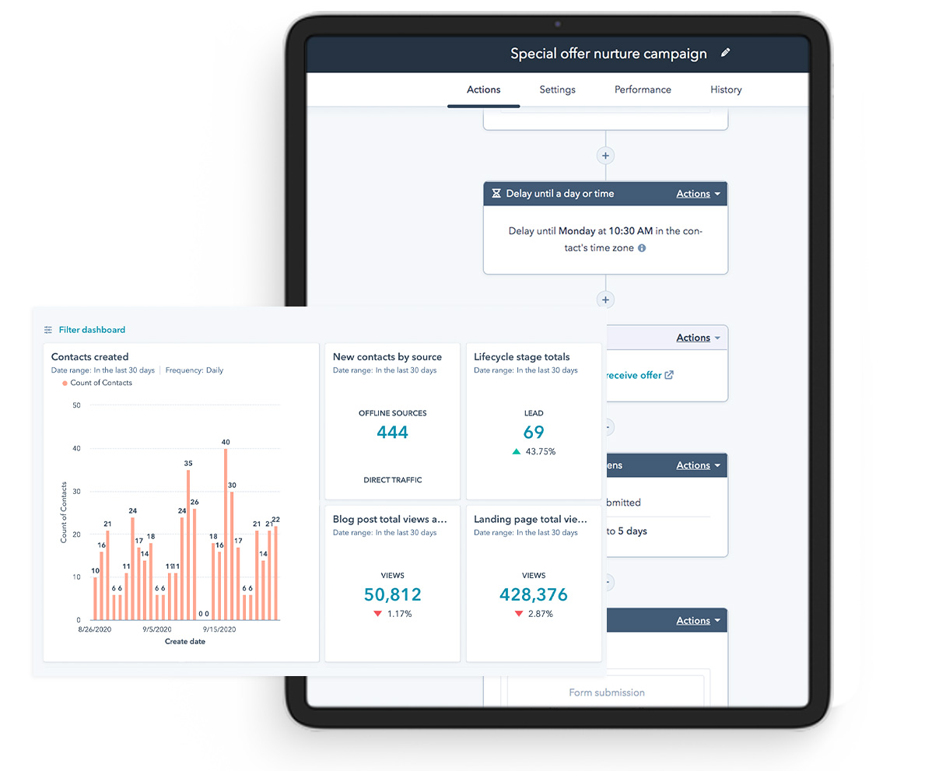Click red down arrow beside 2.87%
The width and height of the screenshot is (925, 771).
[x=519, y=614]
